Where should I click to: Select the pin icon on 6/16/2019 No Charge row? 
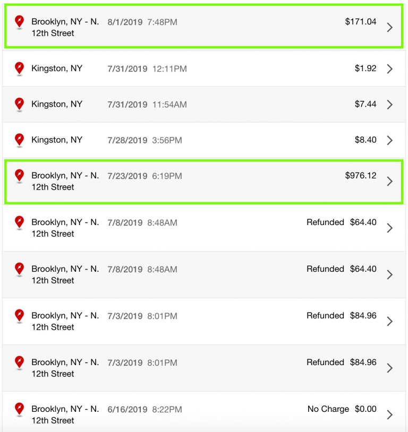(x=19, y=409)
